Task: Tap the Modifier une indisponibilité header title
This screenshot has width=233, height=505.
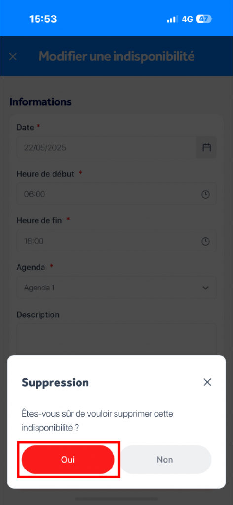Action: [116, 57]
